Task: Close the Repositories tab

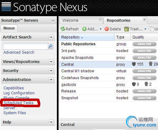Action: pos(144,20)
